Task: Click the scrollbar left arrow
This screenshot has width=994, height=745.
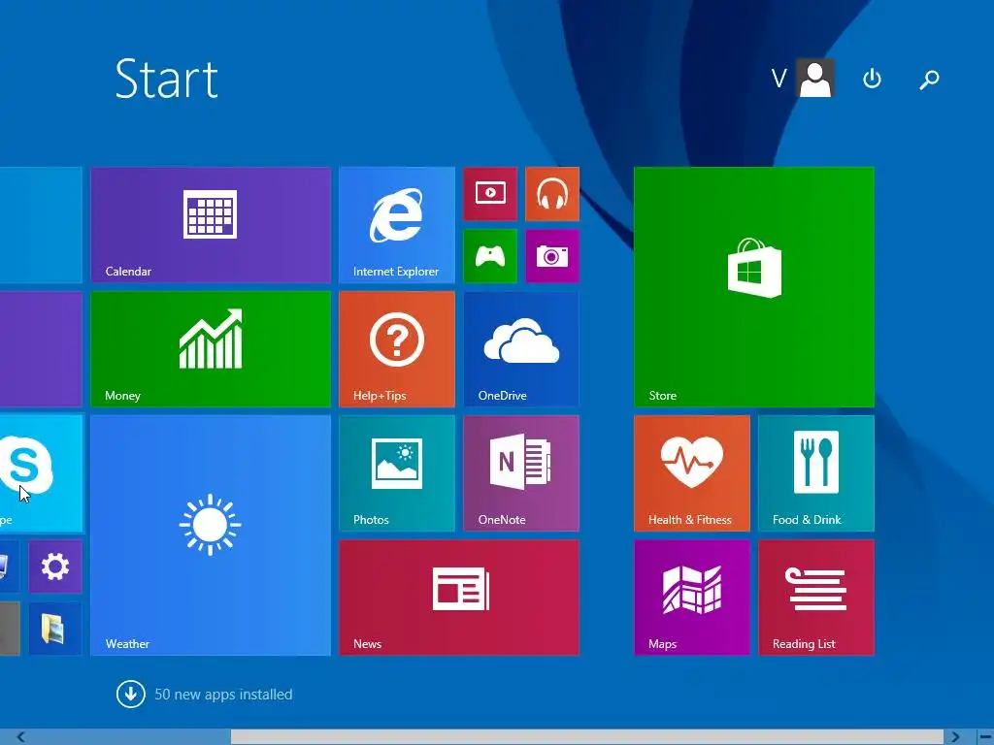Action: [x=21, y=737]
